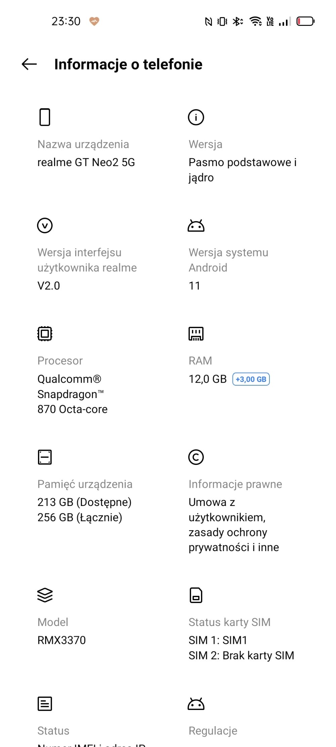Tap the layers icon above Model
The width and height of the screenshot is (336, 747).
click(45, 595)
